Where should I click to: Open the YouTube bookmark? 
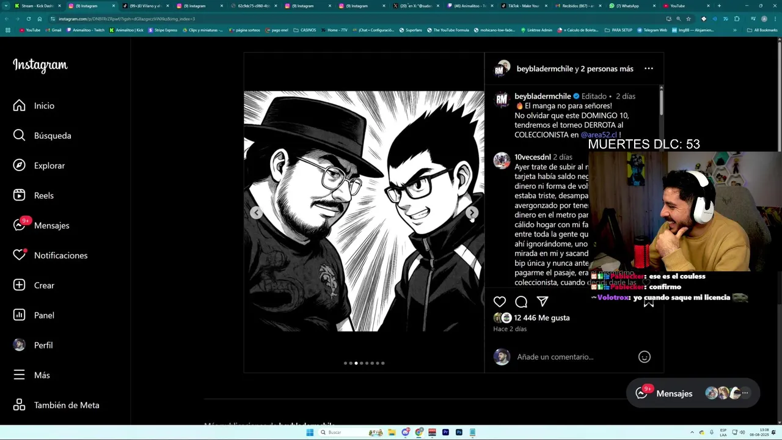point(30,30)
